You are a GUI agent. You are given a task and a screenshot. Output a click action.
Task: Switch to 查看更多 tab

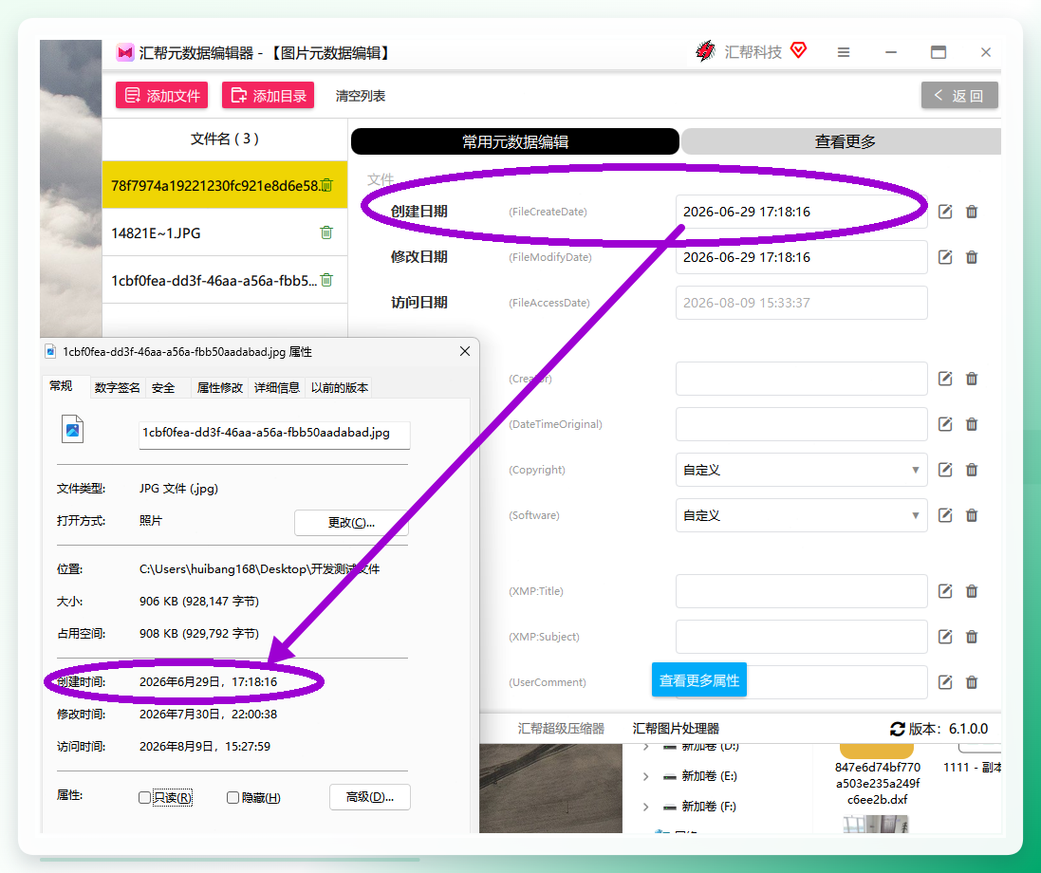click(x=844, y=141)
